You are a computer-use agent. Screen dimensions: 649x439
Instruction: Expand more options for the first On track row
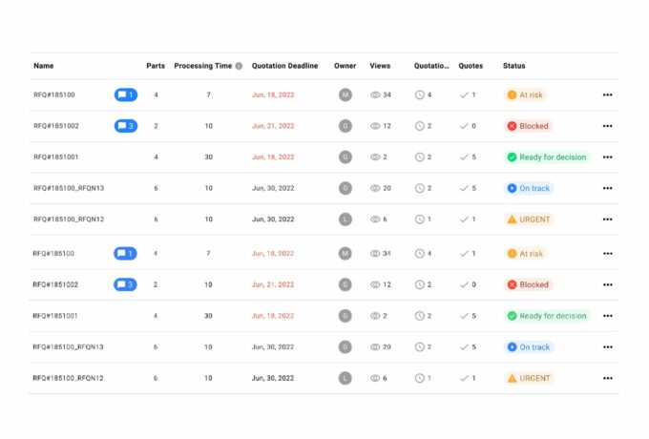[607, 188]
